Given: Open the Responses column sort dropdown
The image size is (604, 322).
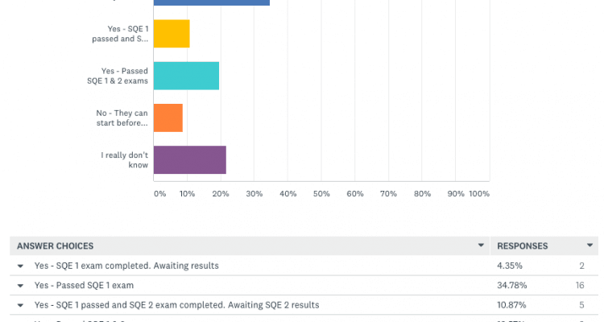Looking at the screenshot, I should [x=590, y=246].
